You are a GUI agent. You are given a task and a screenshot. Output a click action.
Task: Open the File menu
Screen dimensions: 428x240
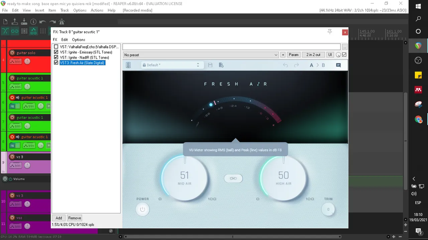click(5, 10)
